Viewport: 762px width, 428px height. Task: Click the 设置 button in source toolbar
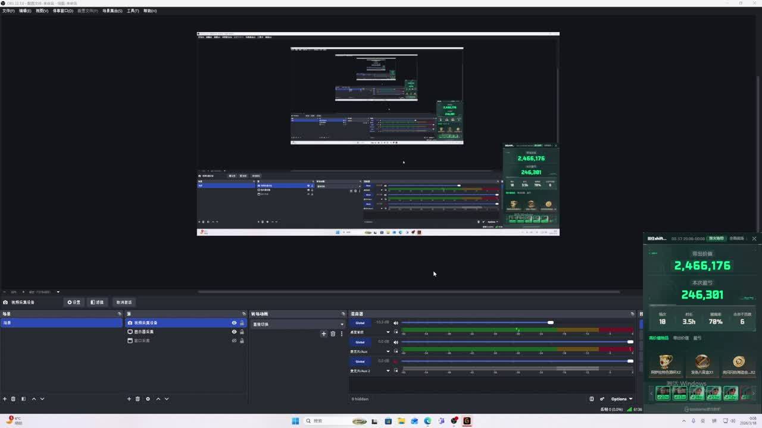point(74,302)
